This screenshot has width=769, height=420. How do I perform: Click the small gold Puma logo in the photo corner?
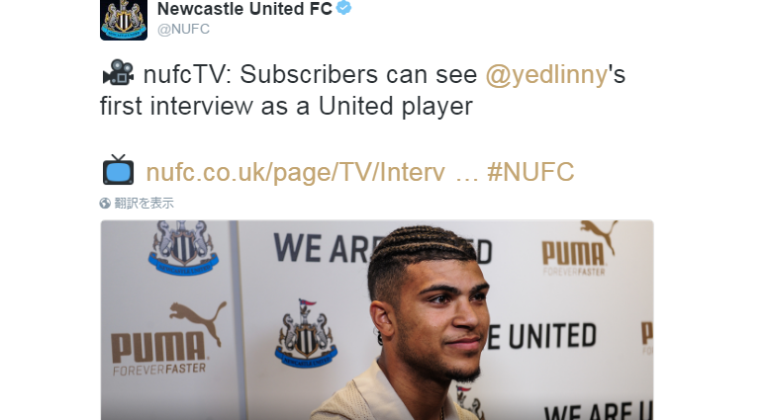579,249
